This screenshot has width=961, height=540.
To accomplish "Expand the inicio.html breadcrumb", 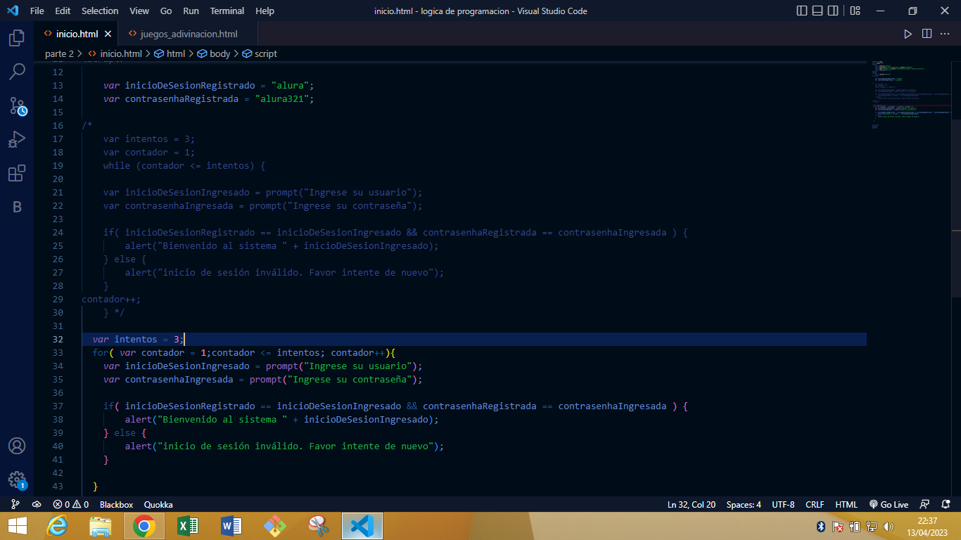I will coord(115,53).
